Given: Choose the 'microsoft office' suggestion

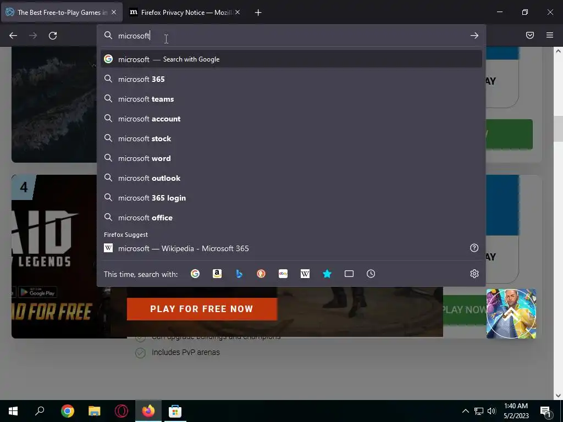Looking at the screenshot, I should [291, 218].
